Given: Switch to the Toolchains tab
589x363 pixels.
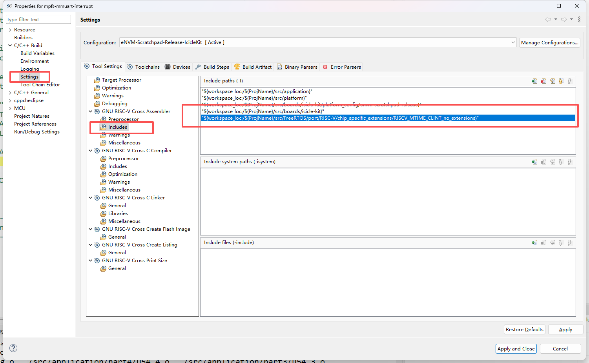Looking at the screenshot, I should point(144,67).
